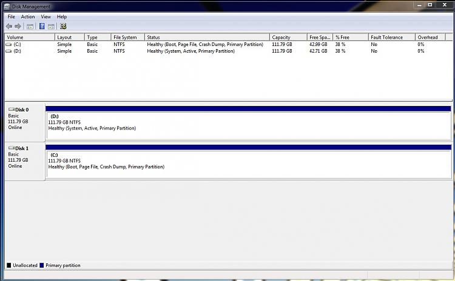This screenshot has height=281, width=455.
Task: Click the Forward arrow toolbar icon
Action: (x=18, y=27)
